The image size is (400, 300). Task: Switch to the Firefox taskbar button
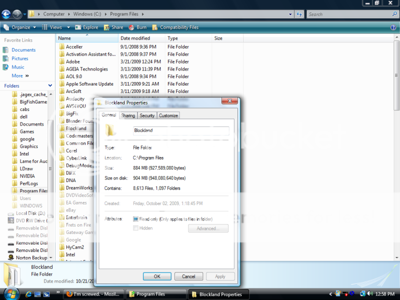(x=93, y=294)
